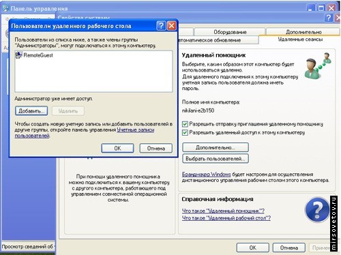Viewport: 341px width, 255px height.
Task: Select Удаленные сеансы tab
Action: (x=300, y=40)
